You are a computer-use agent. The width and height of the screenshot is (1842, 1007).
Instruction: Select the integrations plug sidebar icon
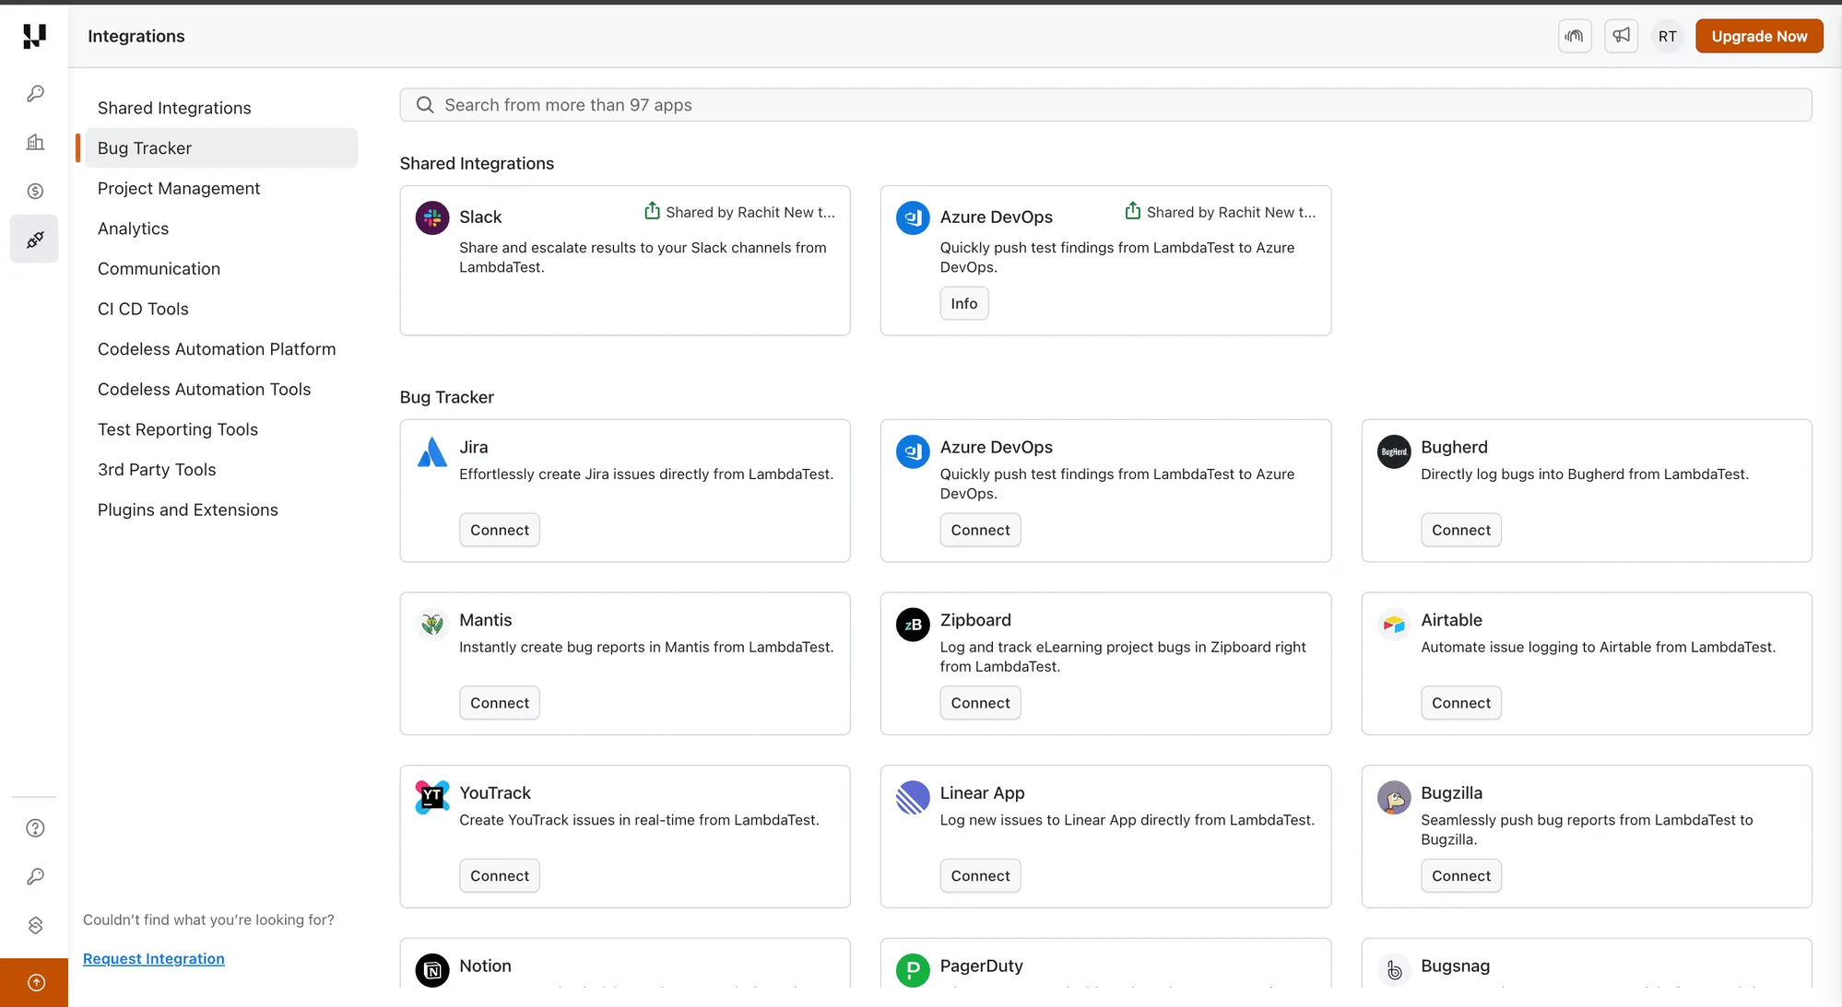coord(35,240)
